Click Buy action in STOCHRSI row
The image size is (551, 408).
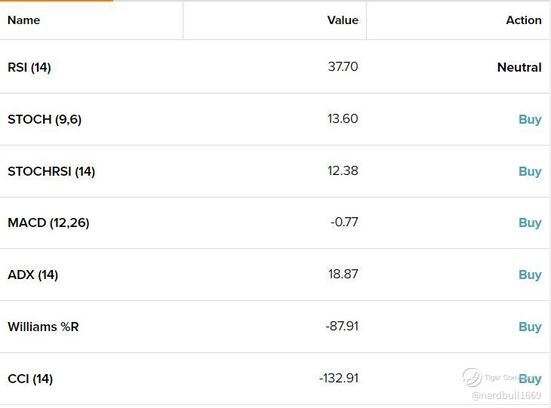click(x=530, y=171)
